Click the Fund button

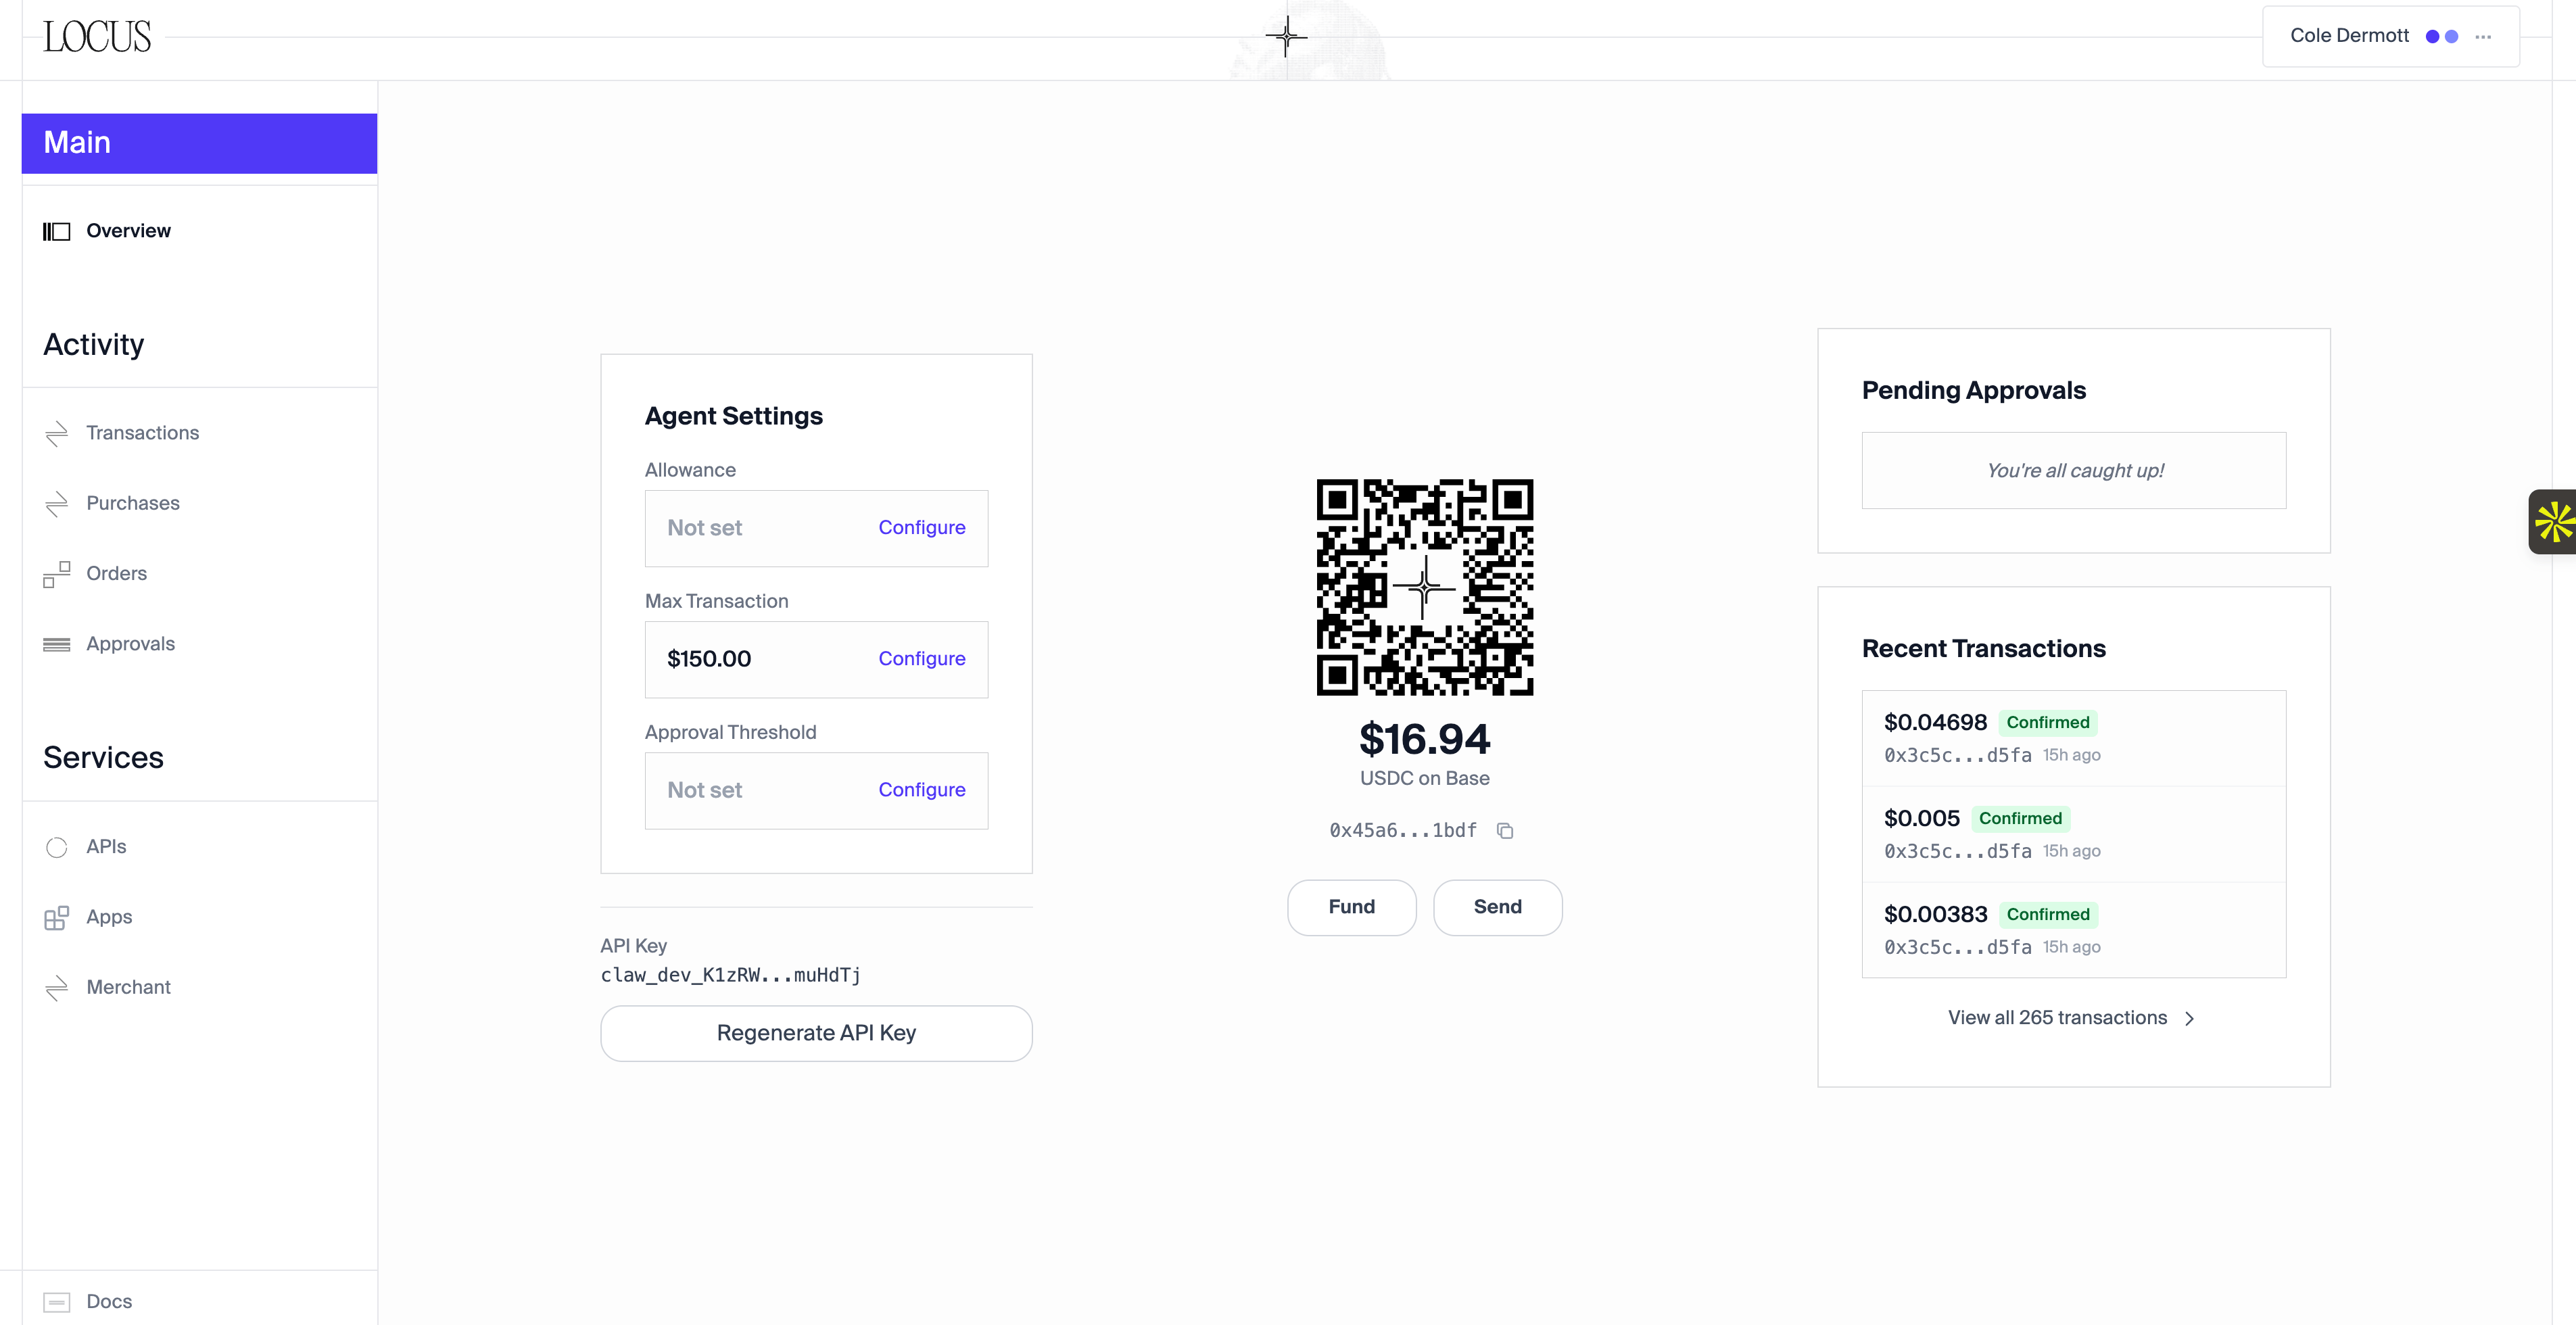tap(1351, 907)
